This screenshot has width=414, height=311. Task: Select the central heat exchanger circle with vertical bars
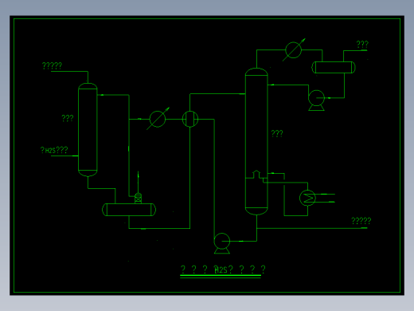pos(190,119)
